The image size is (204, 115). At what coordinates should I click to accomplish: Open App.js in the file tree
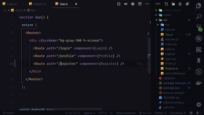(169, 34)
